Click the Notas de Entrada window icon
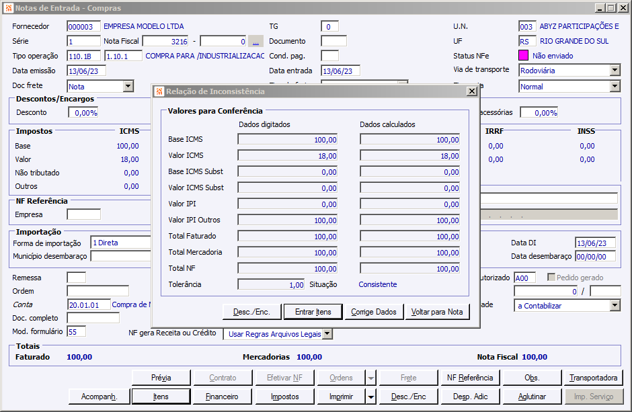Image resolution: width=632 pixels, height=412 pixels. (x=8, y=8)
